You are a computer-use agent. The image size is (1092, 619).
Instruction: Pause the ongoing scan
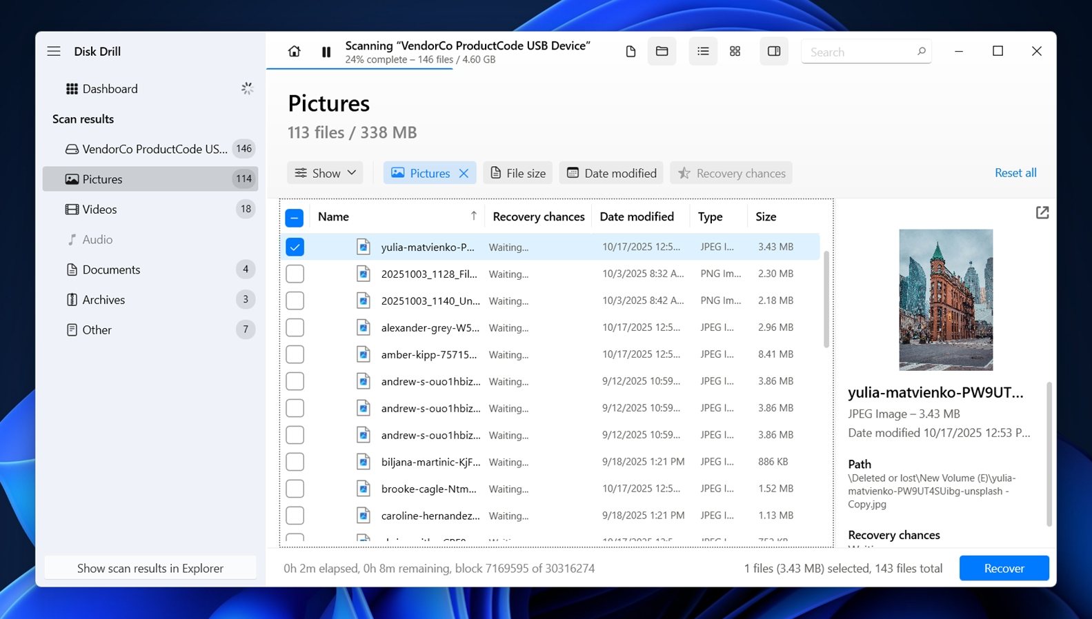click(x=326, y=52)
